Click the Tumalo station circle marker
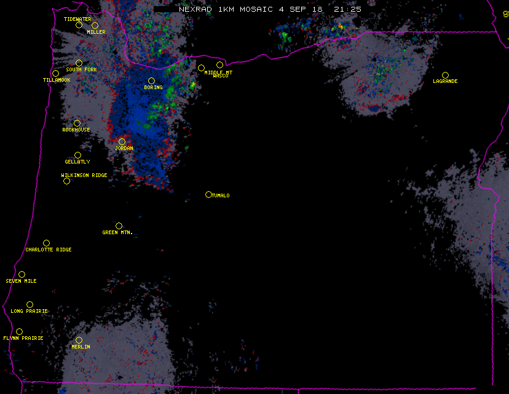509x394 pixels. [208, 194]
